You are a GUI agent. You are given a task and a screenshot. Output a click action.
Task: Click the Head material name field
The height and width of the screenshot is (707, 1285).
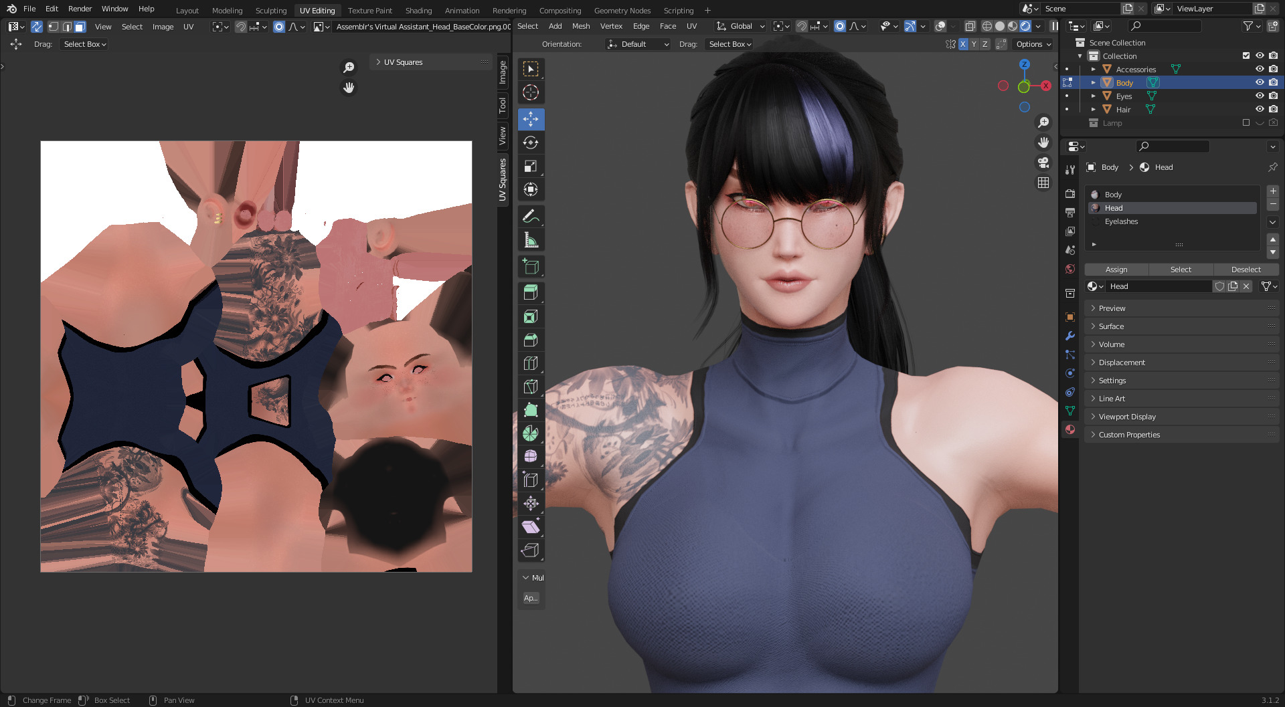pos(1160,286)
